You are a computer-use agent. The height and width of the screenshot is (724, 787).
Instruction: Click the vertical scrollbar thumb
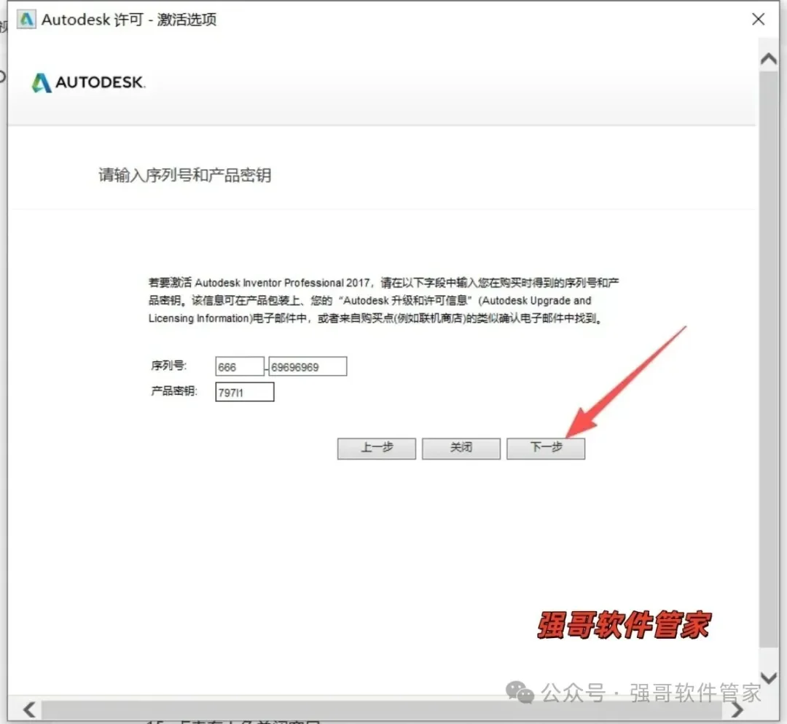point(769,359)
